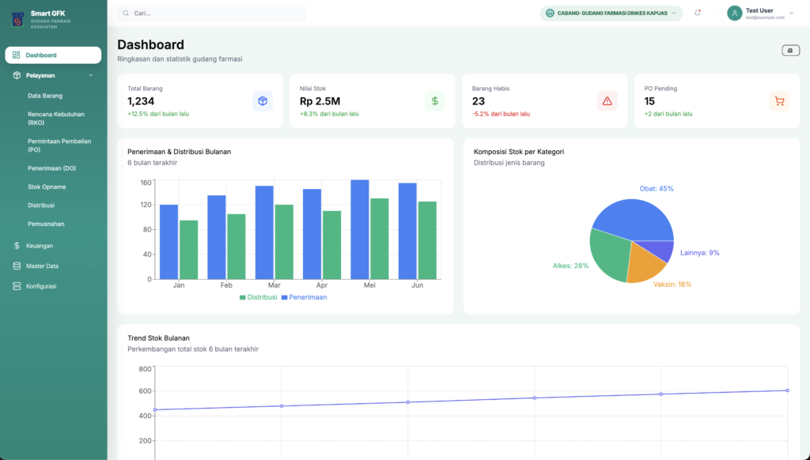Toggle Penerimaan series in chart legend
The image size is (810, 460).
tap(303, 297)
